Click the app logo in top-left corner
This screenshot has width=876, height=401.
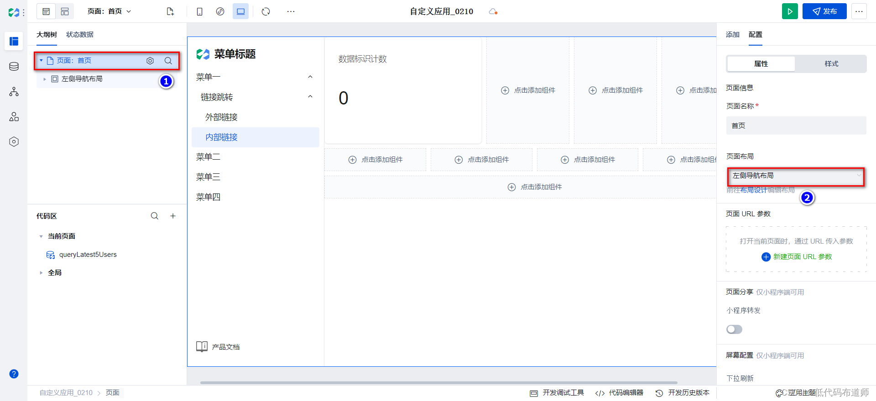[x=14, y=12]
